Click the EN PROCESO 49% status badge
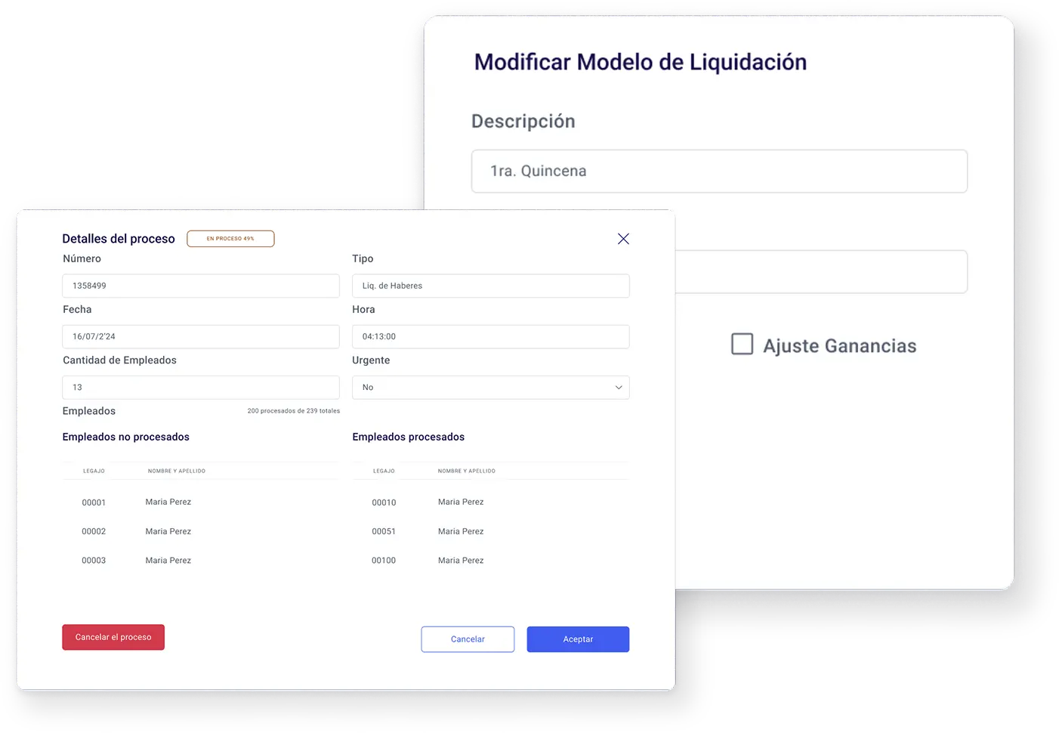This screenshot has height=733, width=1059. (x=230, y=239)
